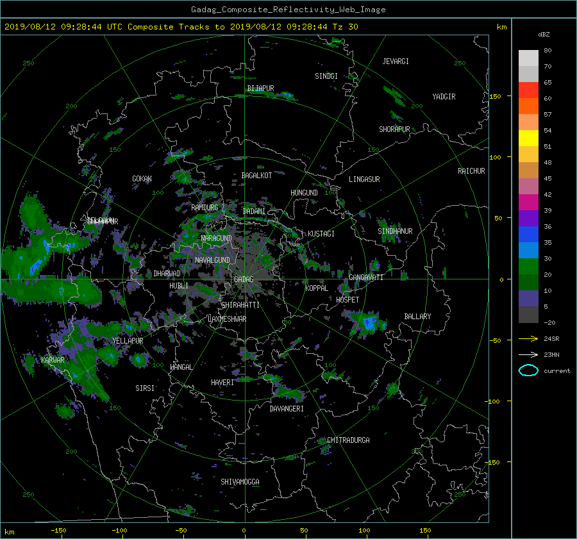Pick the dark orange 57–60 dBZ swatch
This screenshot has width=577, height=539.
(x=528, y=106)
